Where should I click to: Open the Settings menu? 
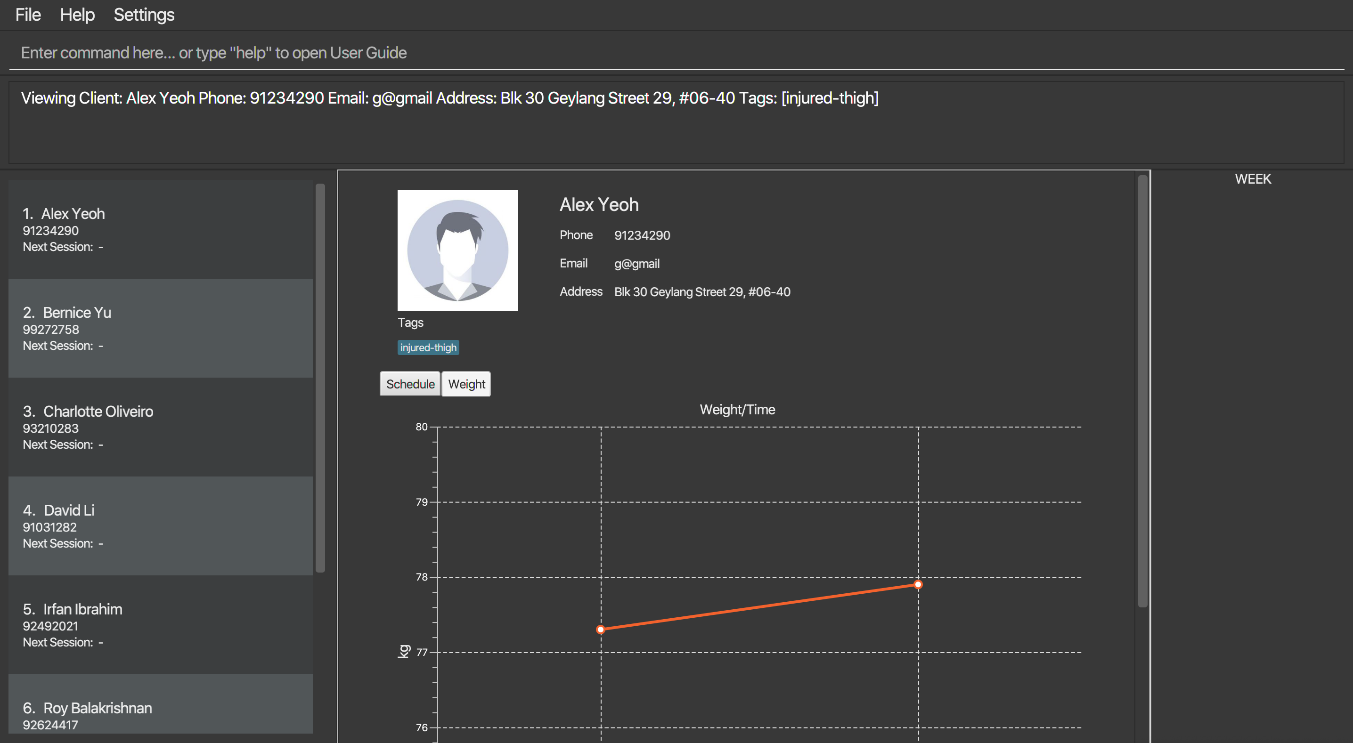144,15
